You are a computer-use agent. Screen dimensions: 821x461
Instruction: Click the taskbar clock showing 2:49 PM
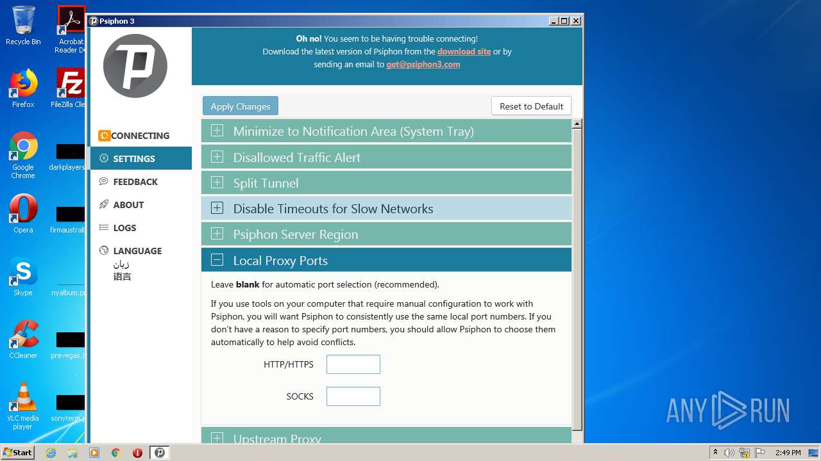[x=788, y=453]
